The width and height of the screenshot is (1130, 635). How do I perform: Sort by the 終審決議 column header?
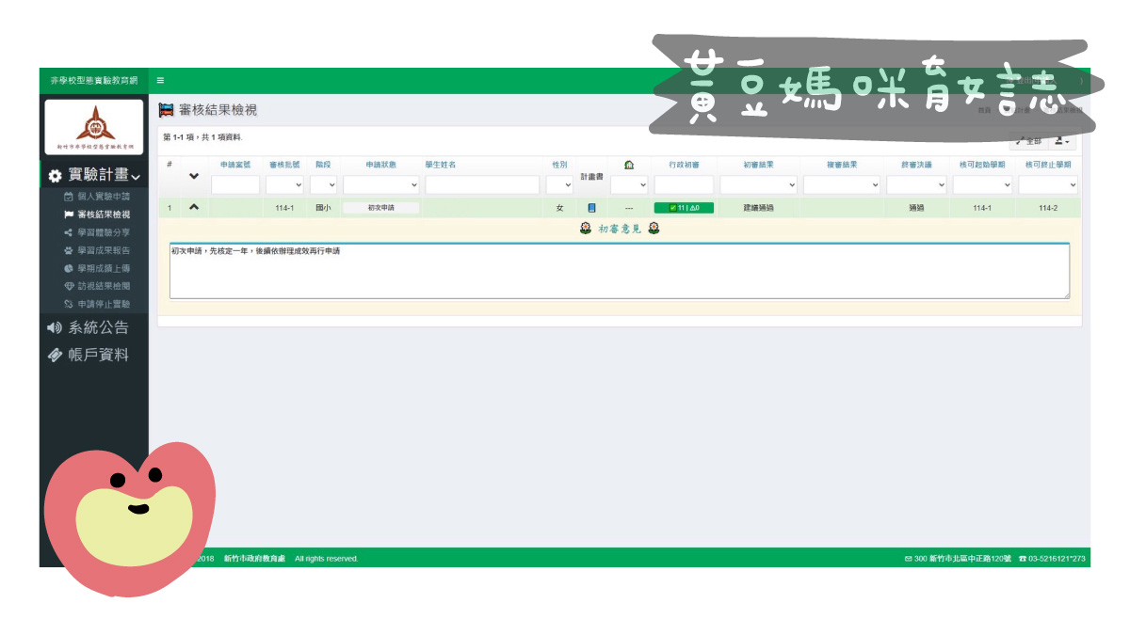pyautogui.click(x=916, y=165)
